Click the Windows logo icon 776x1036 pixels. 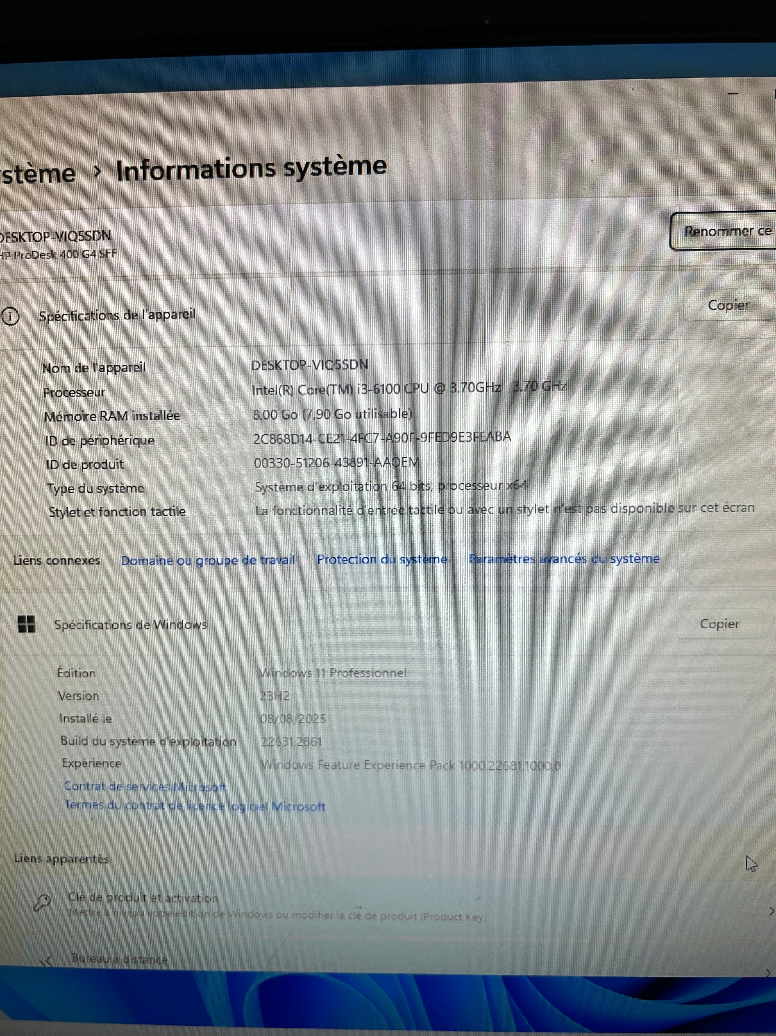coord(26,624)
